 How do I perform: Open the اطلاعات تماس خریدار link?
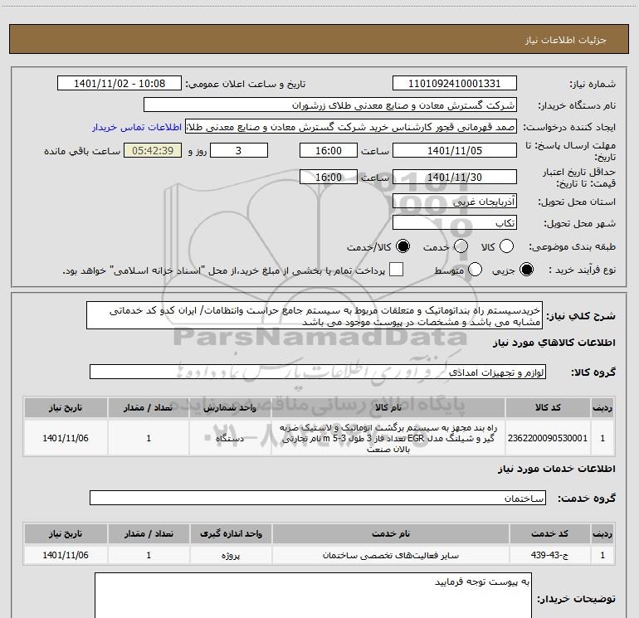(x=137, y=127)
